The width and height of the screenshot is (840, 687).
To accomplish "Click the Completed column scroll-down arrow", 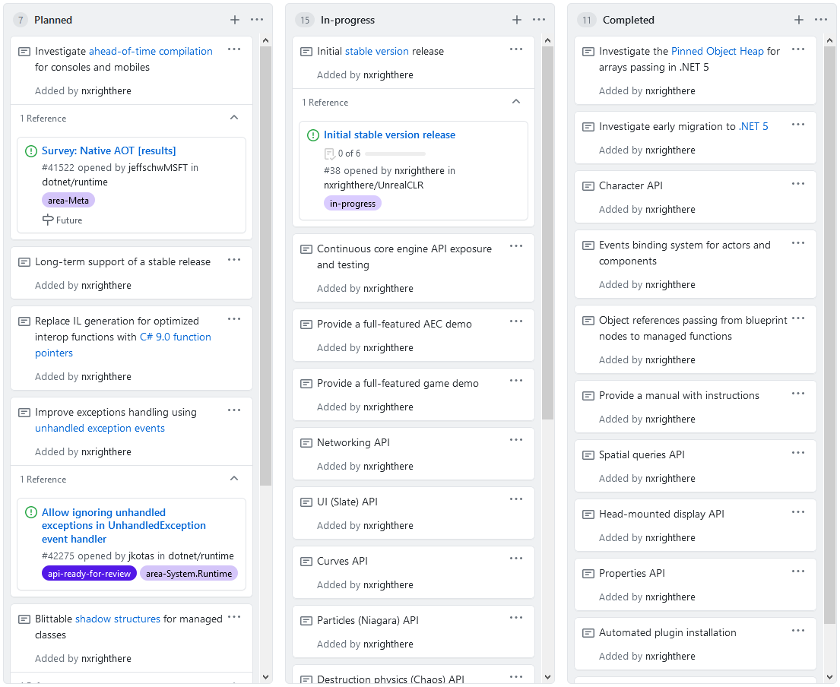I will coord(830,677).
